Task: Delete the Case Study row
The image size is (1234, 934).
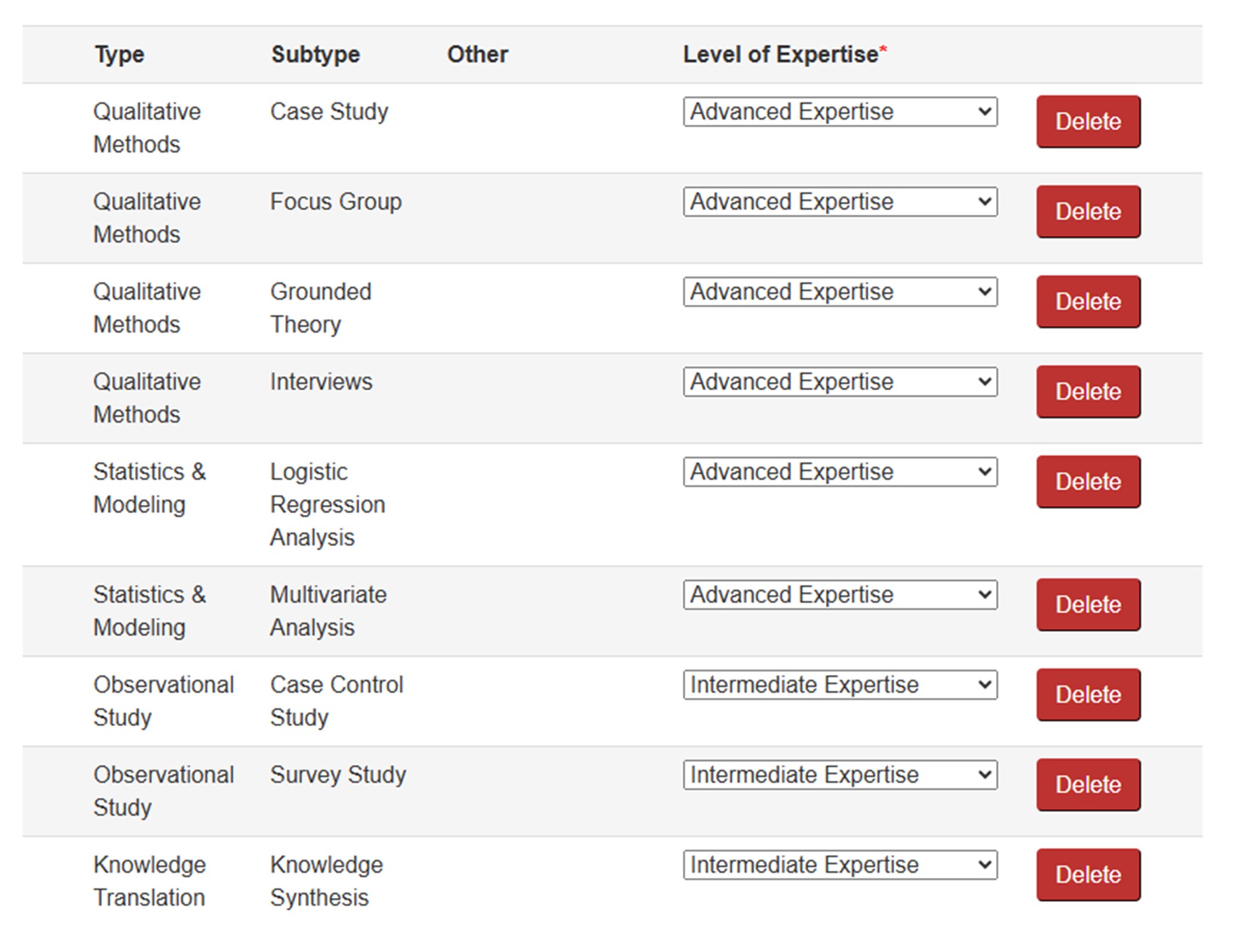Action: [1088, 122]
